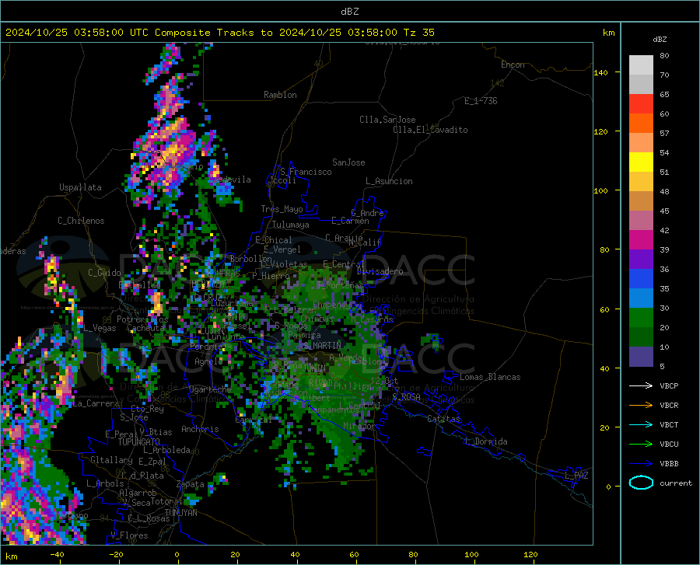Screen dimensions: 700x565
Task: Click the orange VBCR arrow in legend
Action: click(641, 406)
